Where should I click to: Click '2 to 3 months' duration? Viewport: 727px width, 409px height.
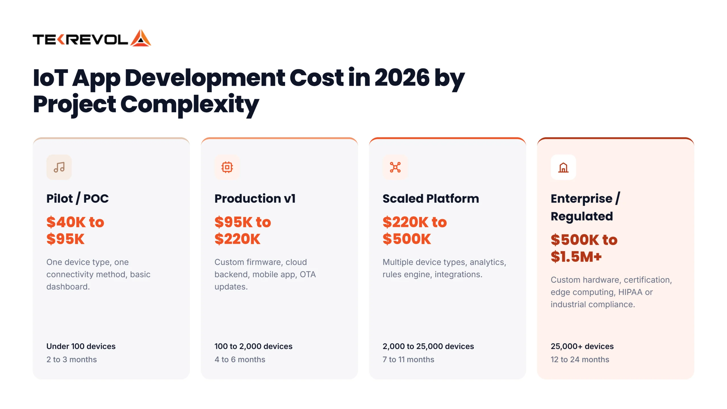point(72,360)
